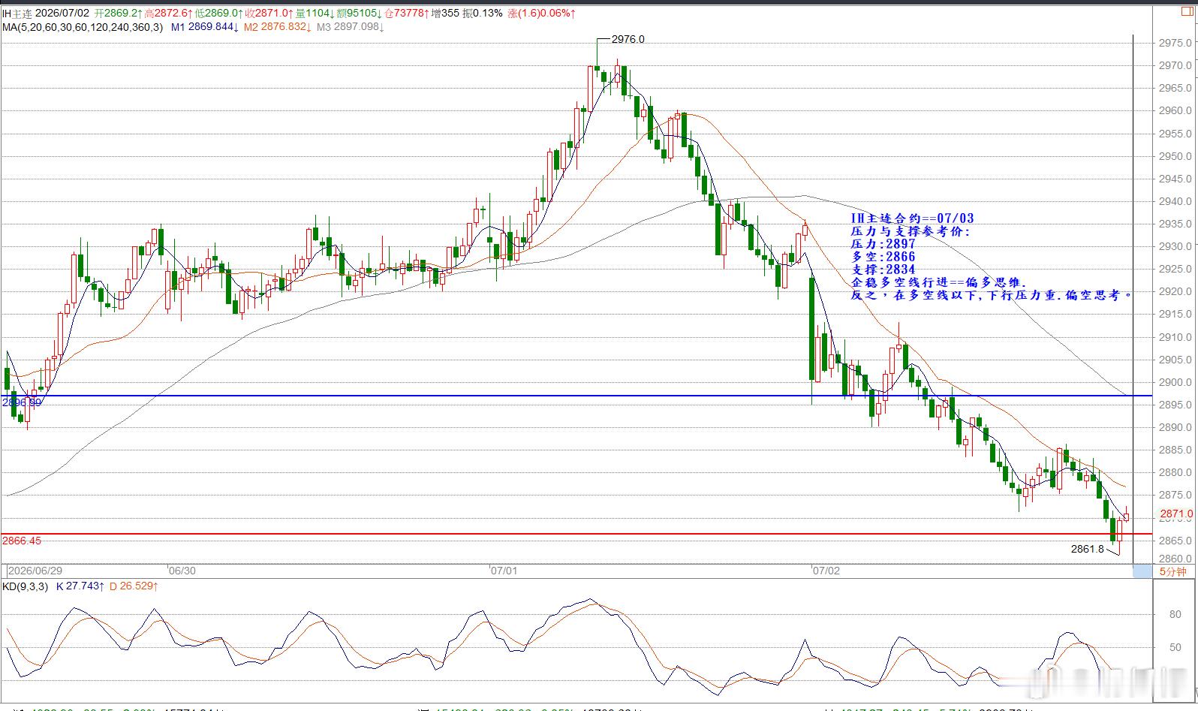This screenshot has height=711, width=1198.
Task: Click the M3 2897.098 moving average value
Action: point(351,27)
